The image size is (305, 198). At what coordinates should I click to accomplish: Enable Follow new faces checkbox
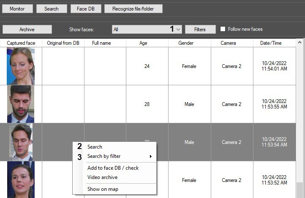point(223,29)
